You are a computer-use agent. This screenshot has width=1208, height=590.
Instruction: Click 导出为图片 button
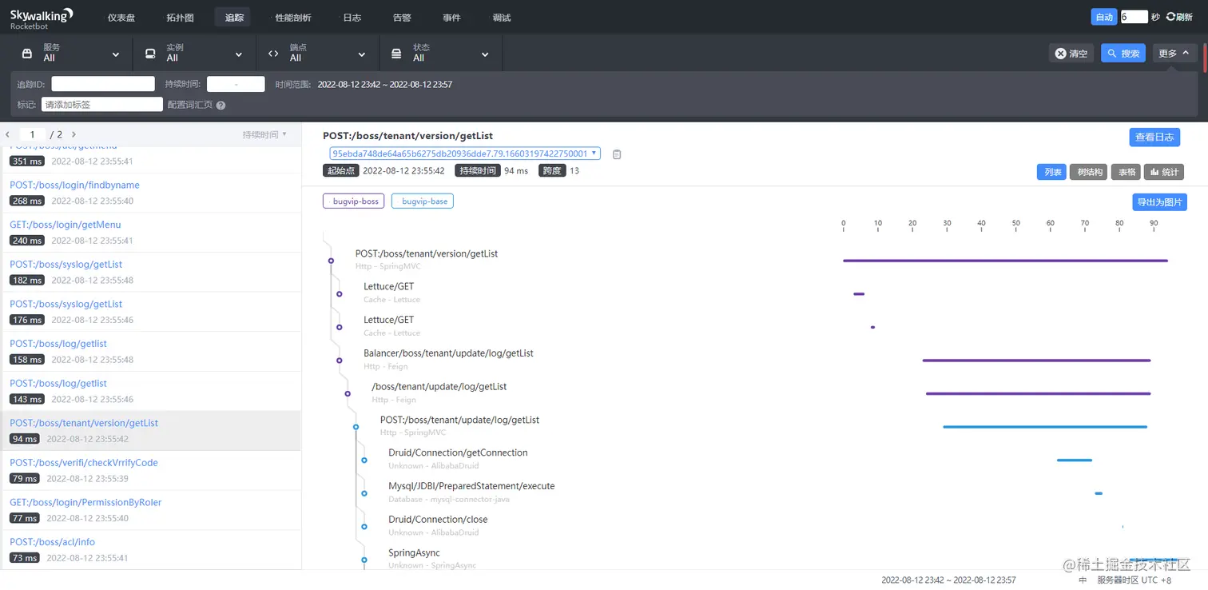point(1159,202)
